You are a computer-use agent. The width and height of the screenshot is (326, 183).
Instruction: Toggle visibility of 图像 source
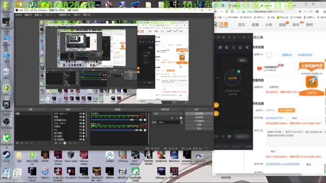click(x=80, y=117)
